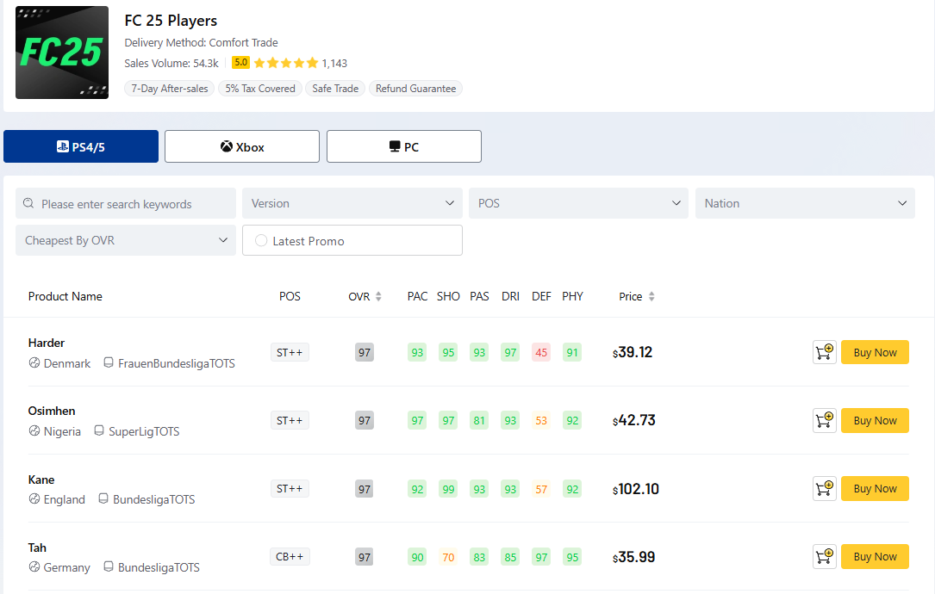
Task: Click the OVR sort arrows
Action: pyautogui.click(x=378, y=296)
